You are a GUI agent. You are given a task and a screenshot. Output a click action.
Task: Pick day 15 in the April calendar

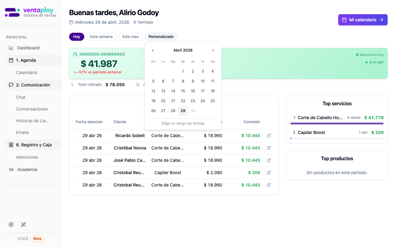(x=183, y=91)
